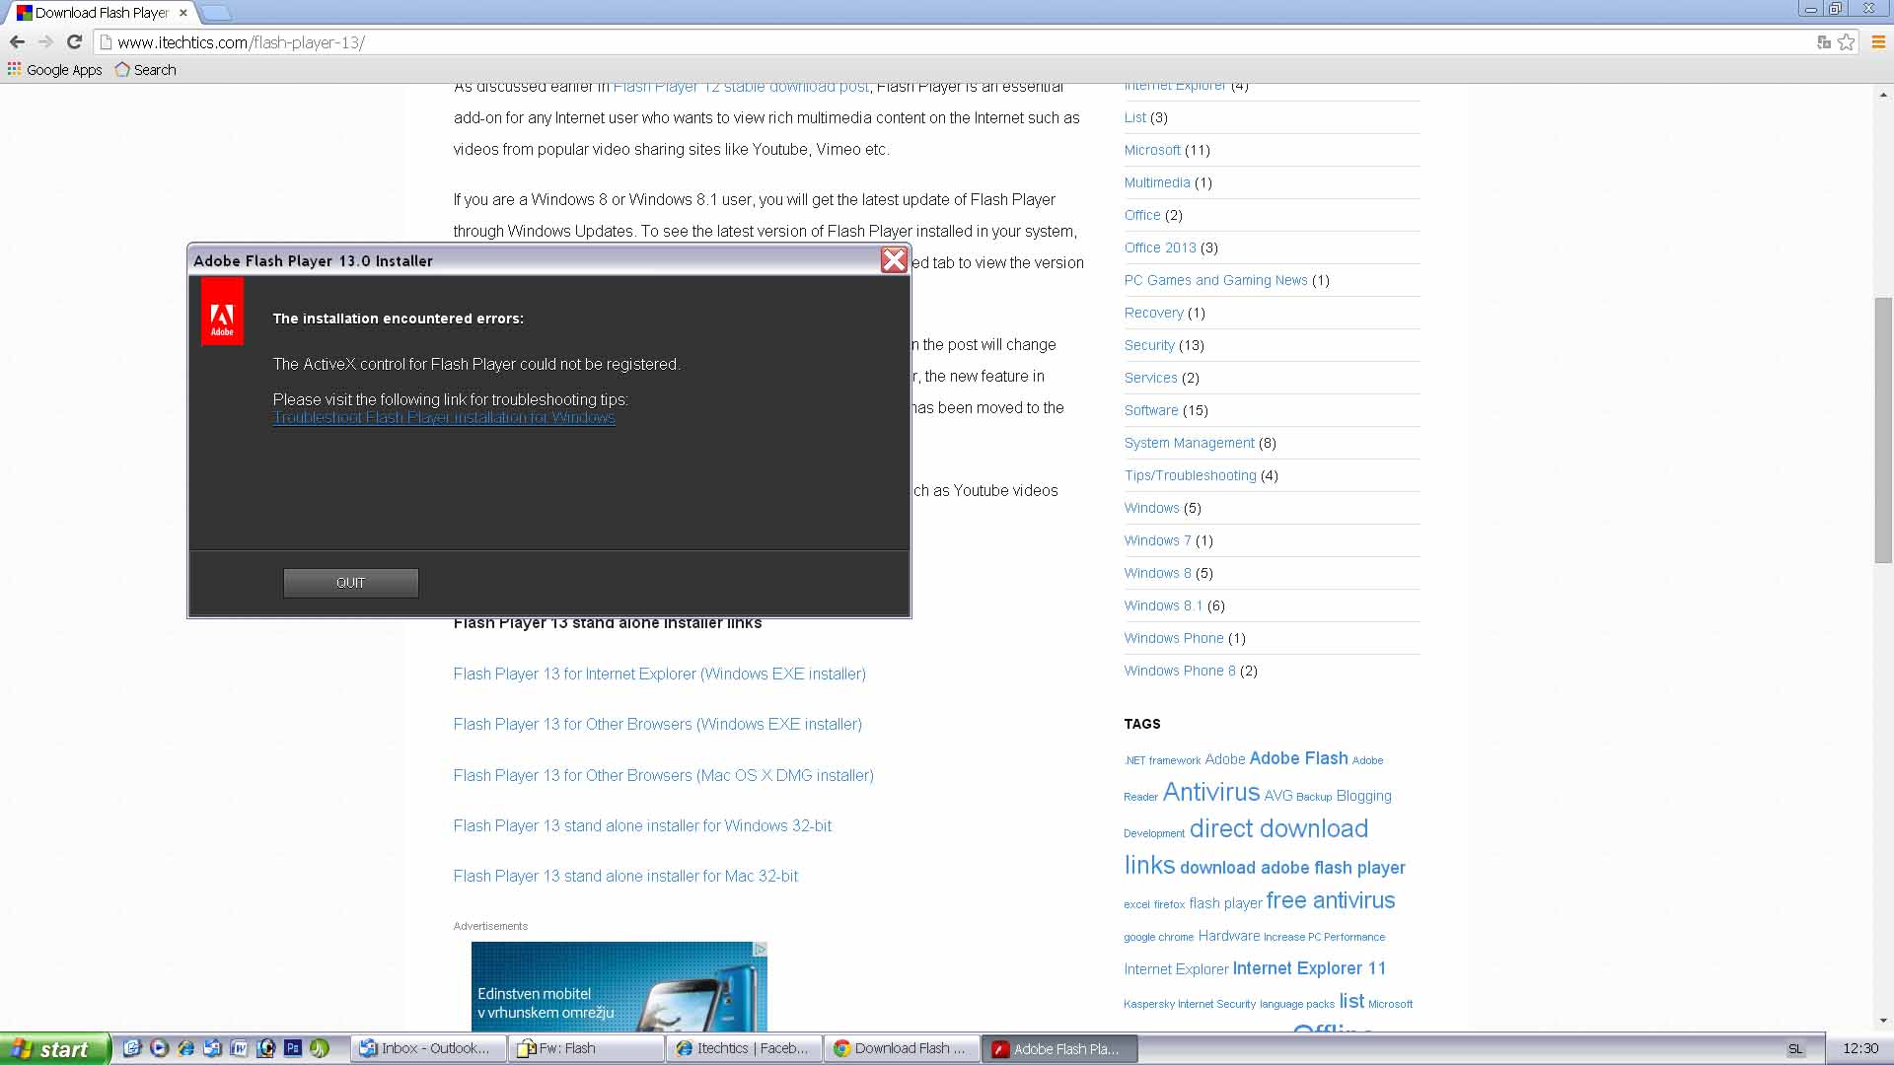Click the browser back arrow
1894x1065 pixels.
[x=17, y=42]
